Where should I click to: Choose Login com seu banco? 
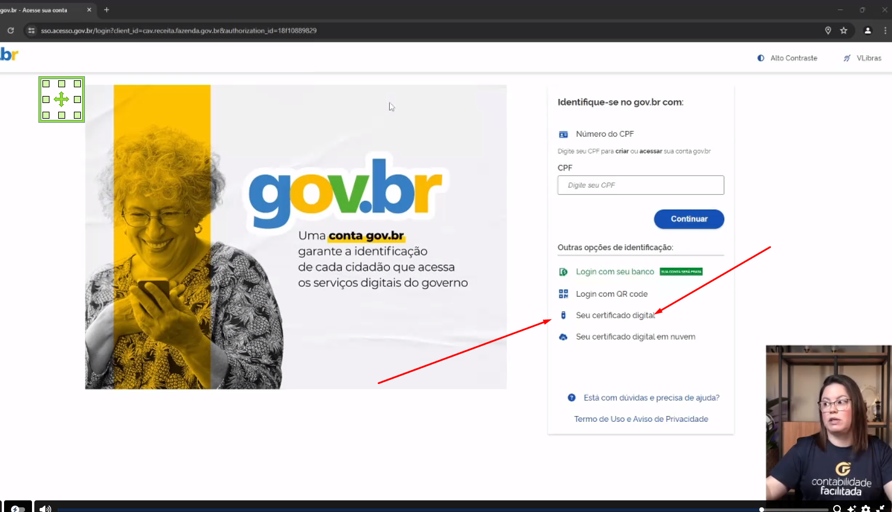pos(615,272)
